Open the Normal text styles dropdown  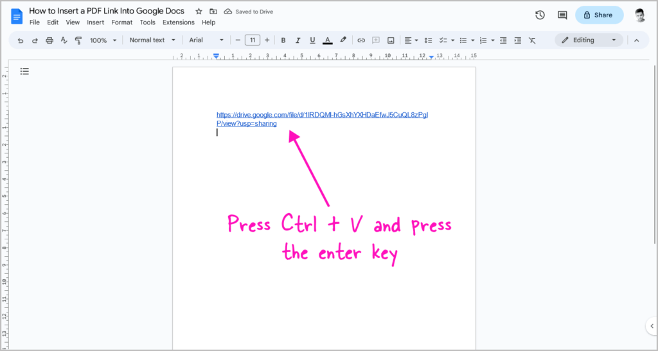point(152,40)
